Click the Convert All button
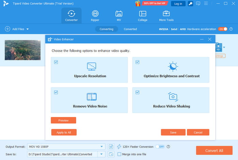This screenshot has height=160, width=238. point(214,151)
